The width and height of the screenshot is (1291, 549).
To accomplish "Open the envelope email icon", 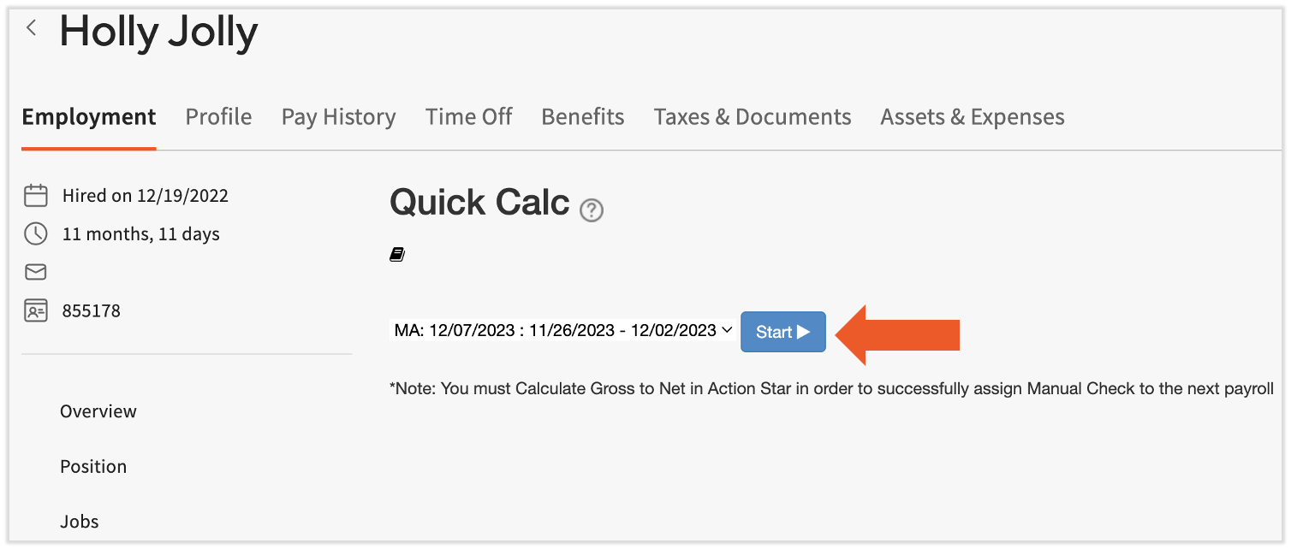I will click(36, 272).
